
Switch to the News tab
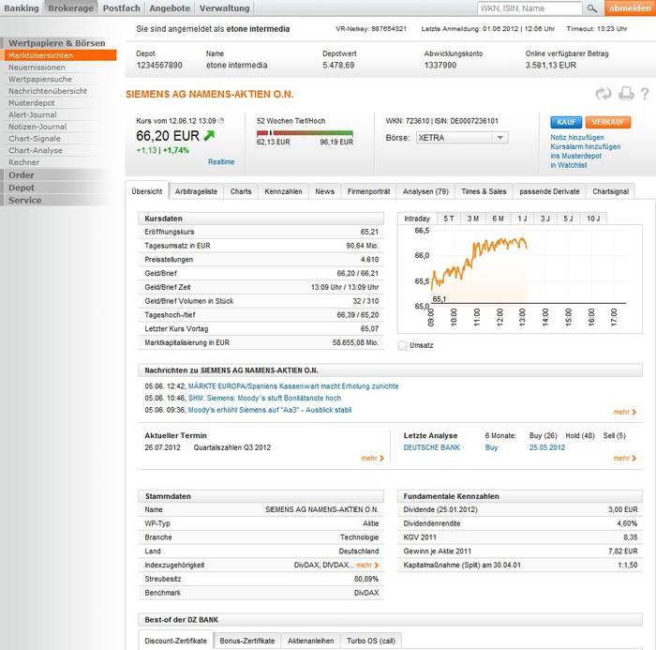[x=324, y=191]
